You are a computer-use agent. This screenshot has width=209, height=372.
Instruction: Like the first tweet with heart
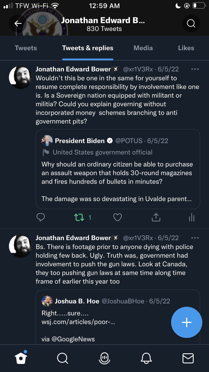pyautogui.click(x=117, y=217)
